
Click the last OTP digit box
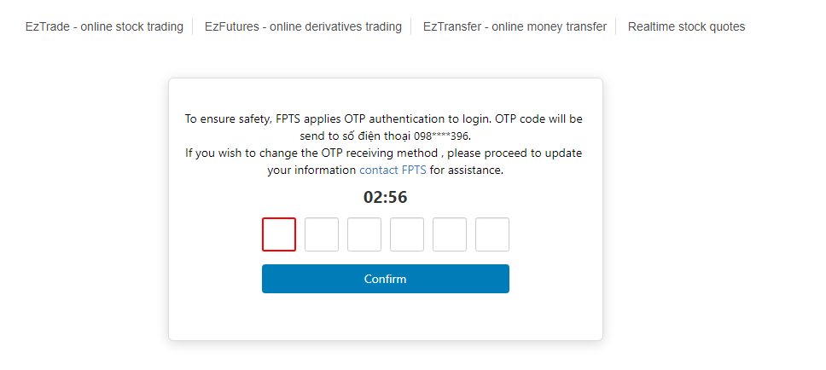coord(492,234)
